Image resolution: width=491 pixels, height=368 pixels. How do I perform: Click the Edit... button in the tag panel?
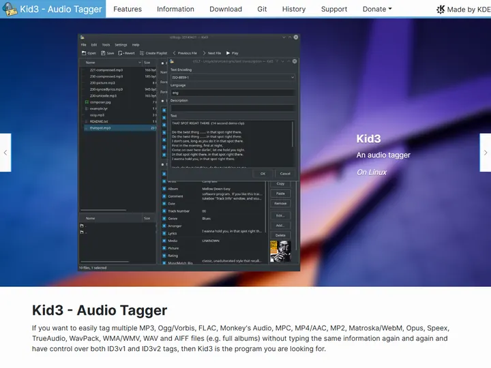pos(280,215)
